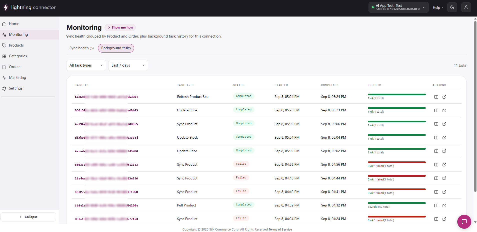Viewport: 477px width, 232px height.
Task: Open Orders in sidebar
Action: pos(29,67)
